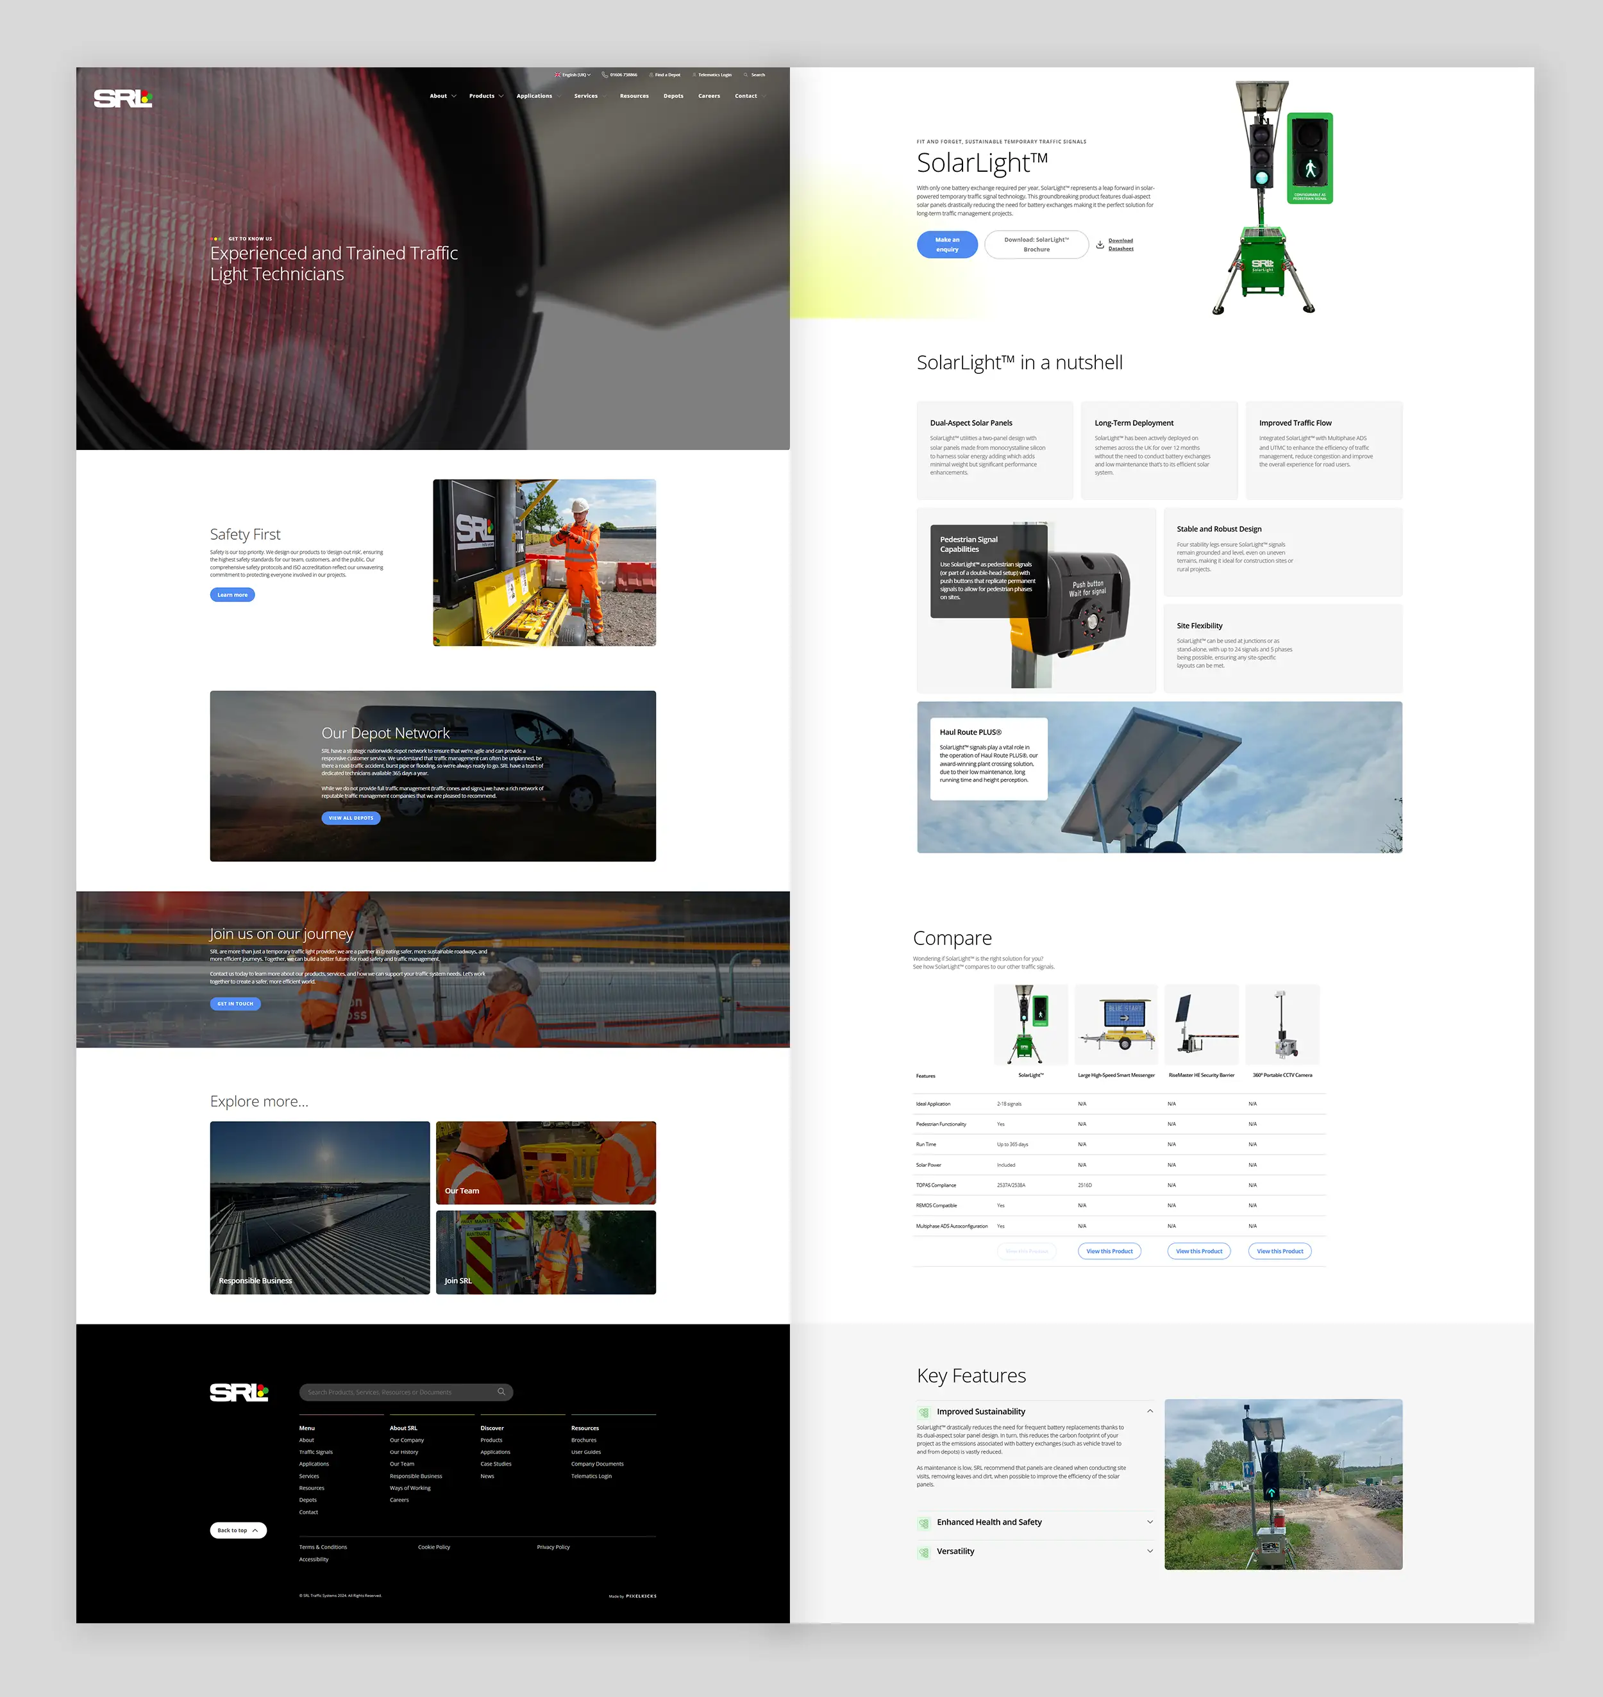
Task: Click the footer Case Studies link
Action: 496,1464
